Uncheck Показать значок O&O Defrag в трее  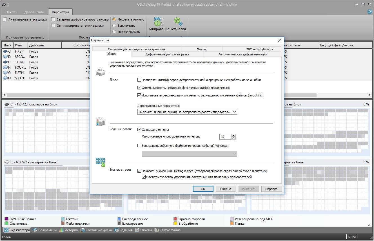coord(139,171)
